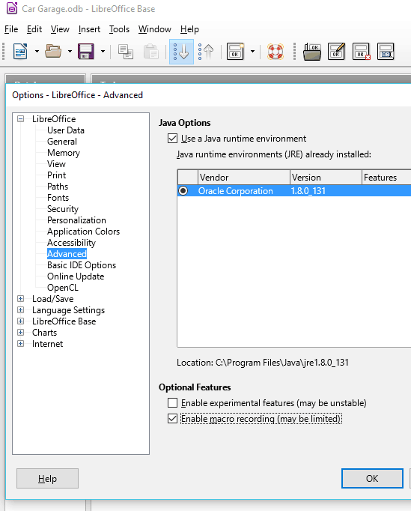Select Paths in options tree
The image size is (411, 511).
(x=58, y=187)
